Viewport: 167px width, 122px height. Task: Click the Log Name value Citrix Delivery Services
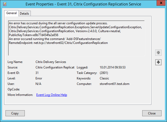[51, 62]
